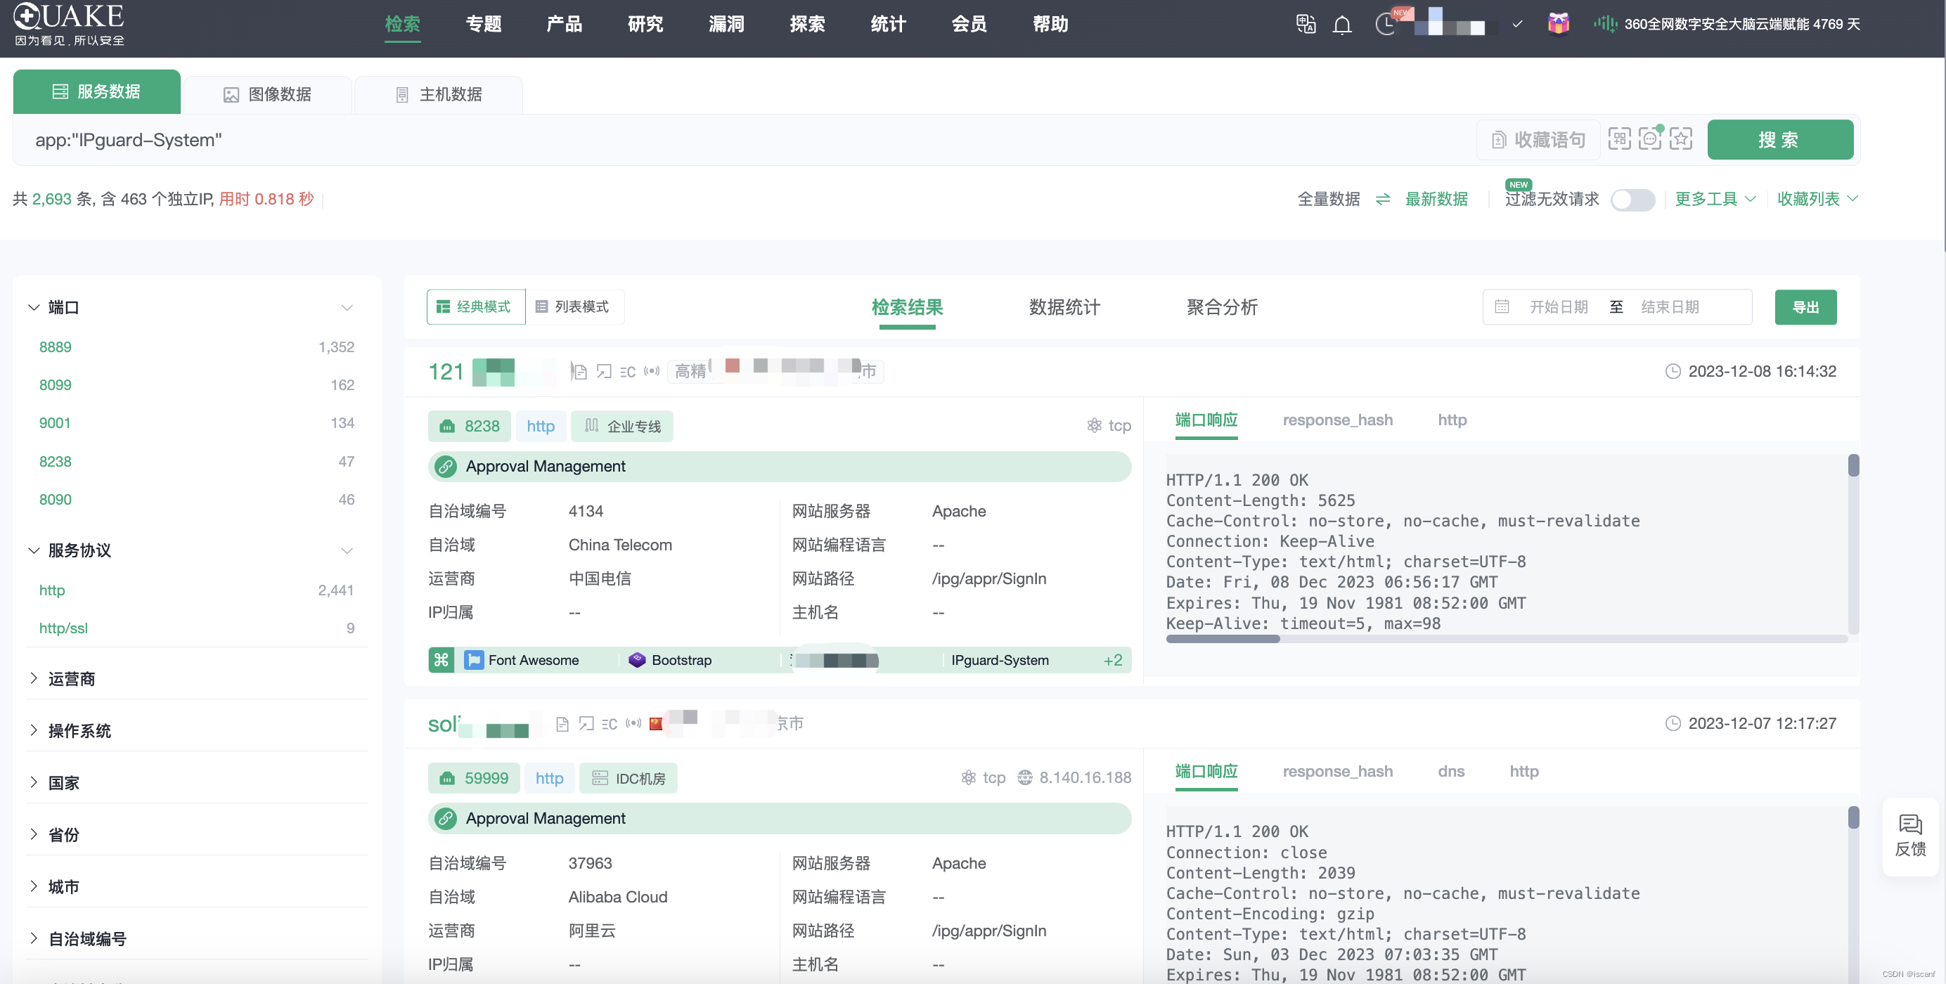Click the 搜索 search button

tap(1781, 139)
